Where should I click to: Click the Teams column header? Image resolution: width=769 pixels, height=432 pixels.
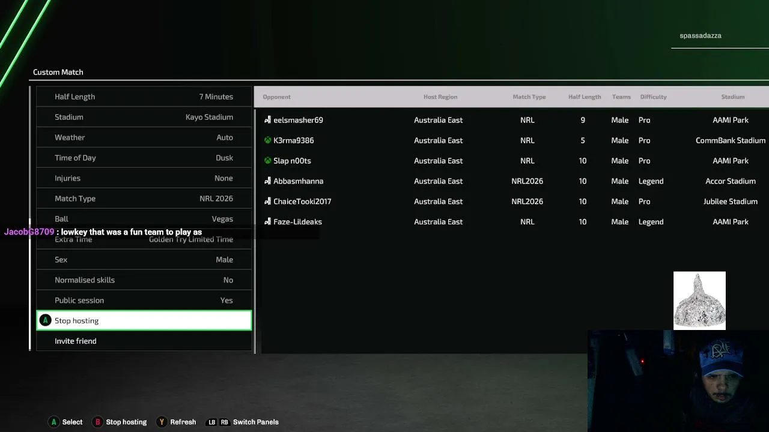tap(621, 97)
